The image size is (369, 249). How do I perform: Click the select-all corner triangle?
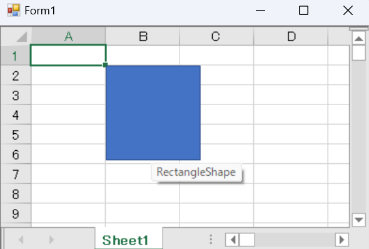pos(22,37)
